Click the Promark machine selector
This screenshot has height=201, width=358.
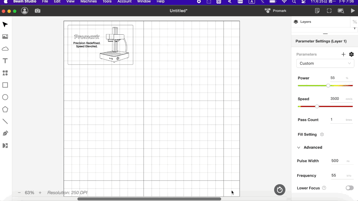(x=275, y=11)
